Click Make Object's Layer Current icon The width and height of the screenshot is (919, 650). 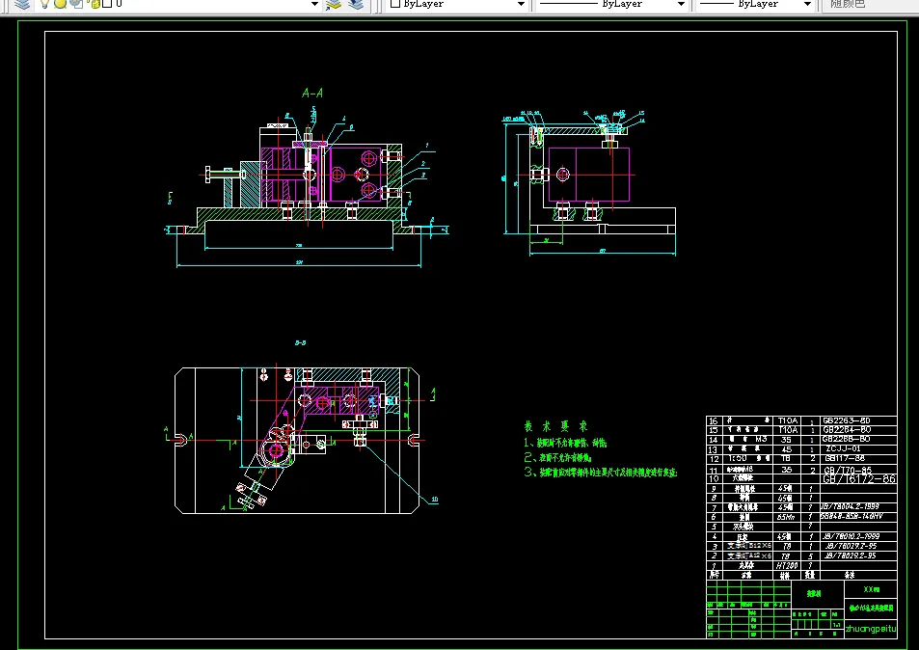coord(334,4)
